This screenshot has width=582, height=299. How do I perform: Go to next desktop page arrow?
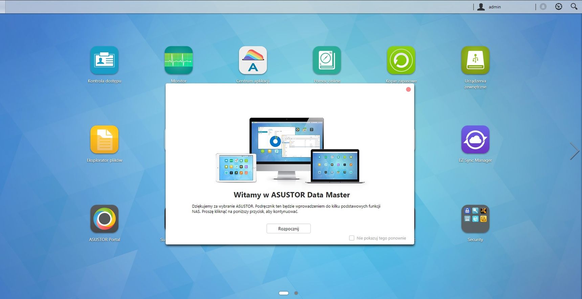tap(574, 151)
